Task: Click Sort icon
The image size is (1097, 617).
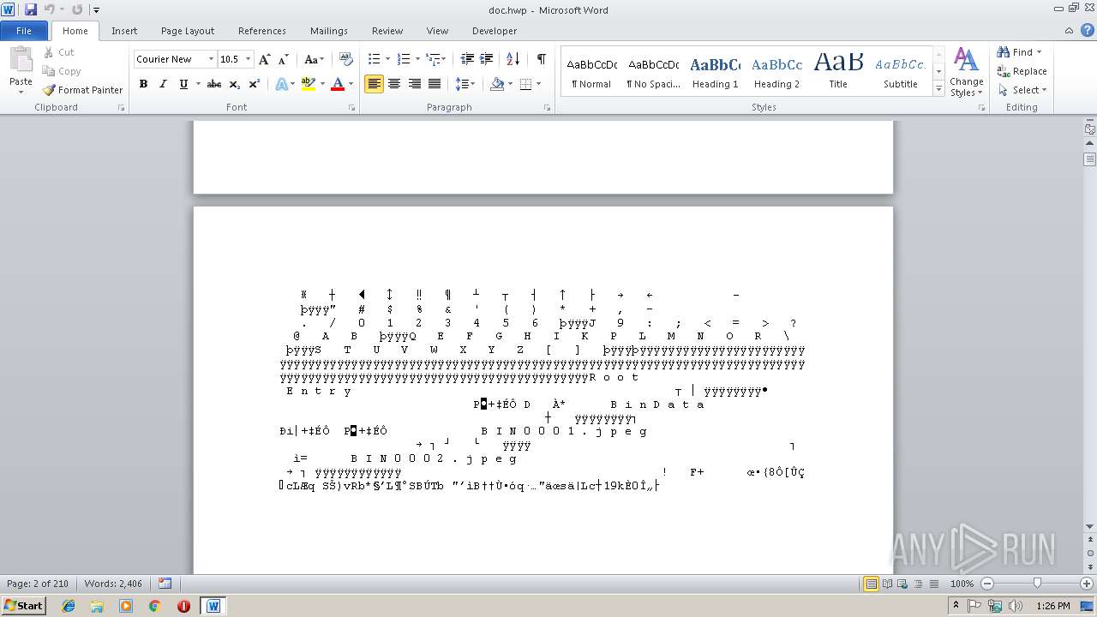Action: click(x=513, y=59)
